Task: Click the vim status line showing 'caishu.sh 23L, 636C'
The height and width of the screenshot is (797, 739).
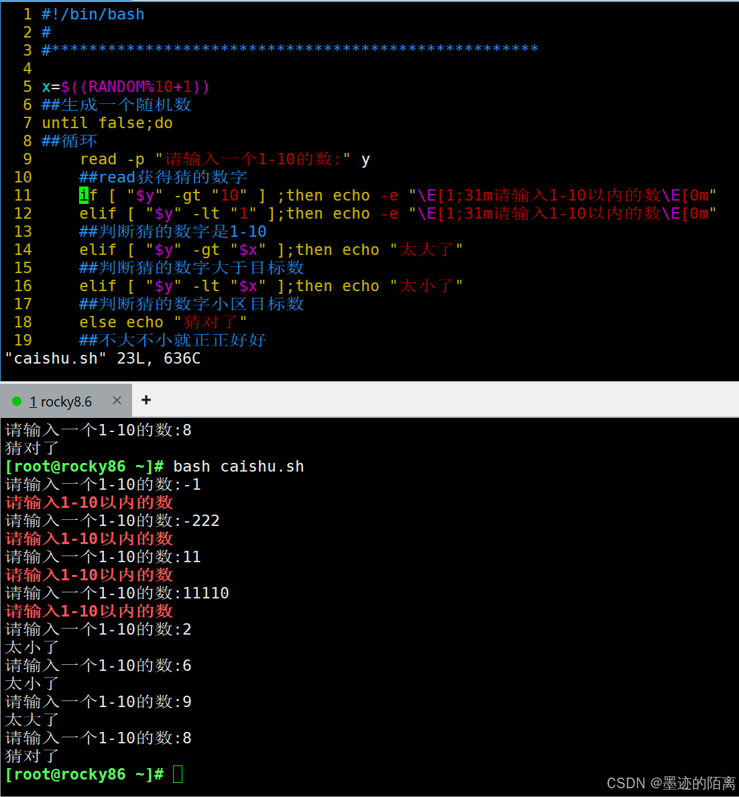Action: [102, 358]
